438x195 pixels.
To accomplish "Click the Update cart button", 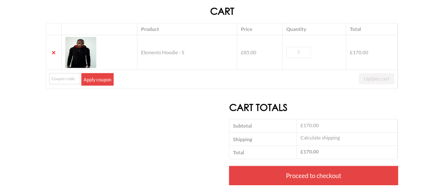I will (x=376, y=79).
